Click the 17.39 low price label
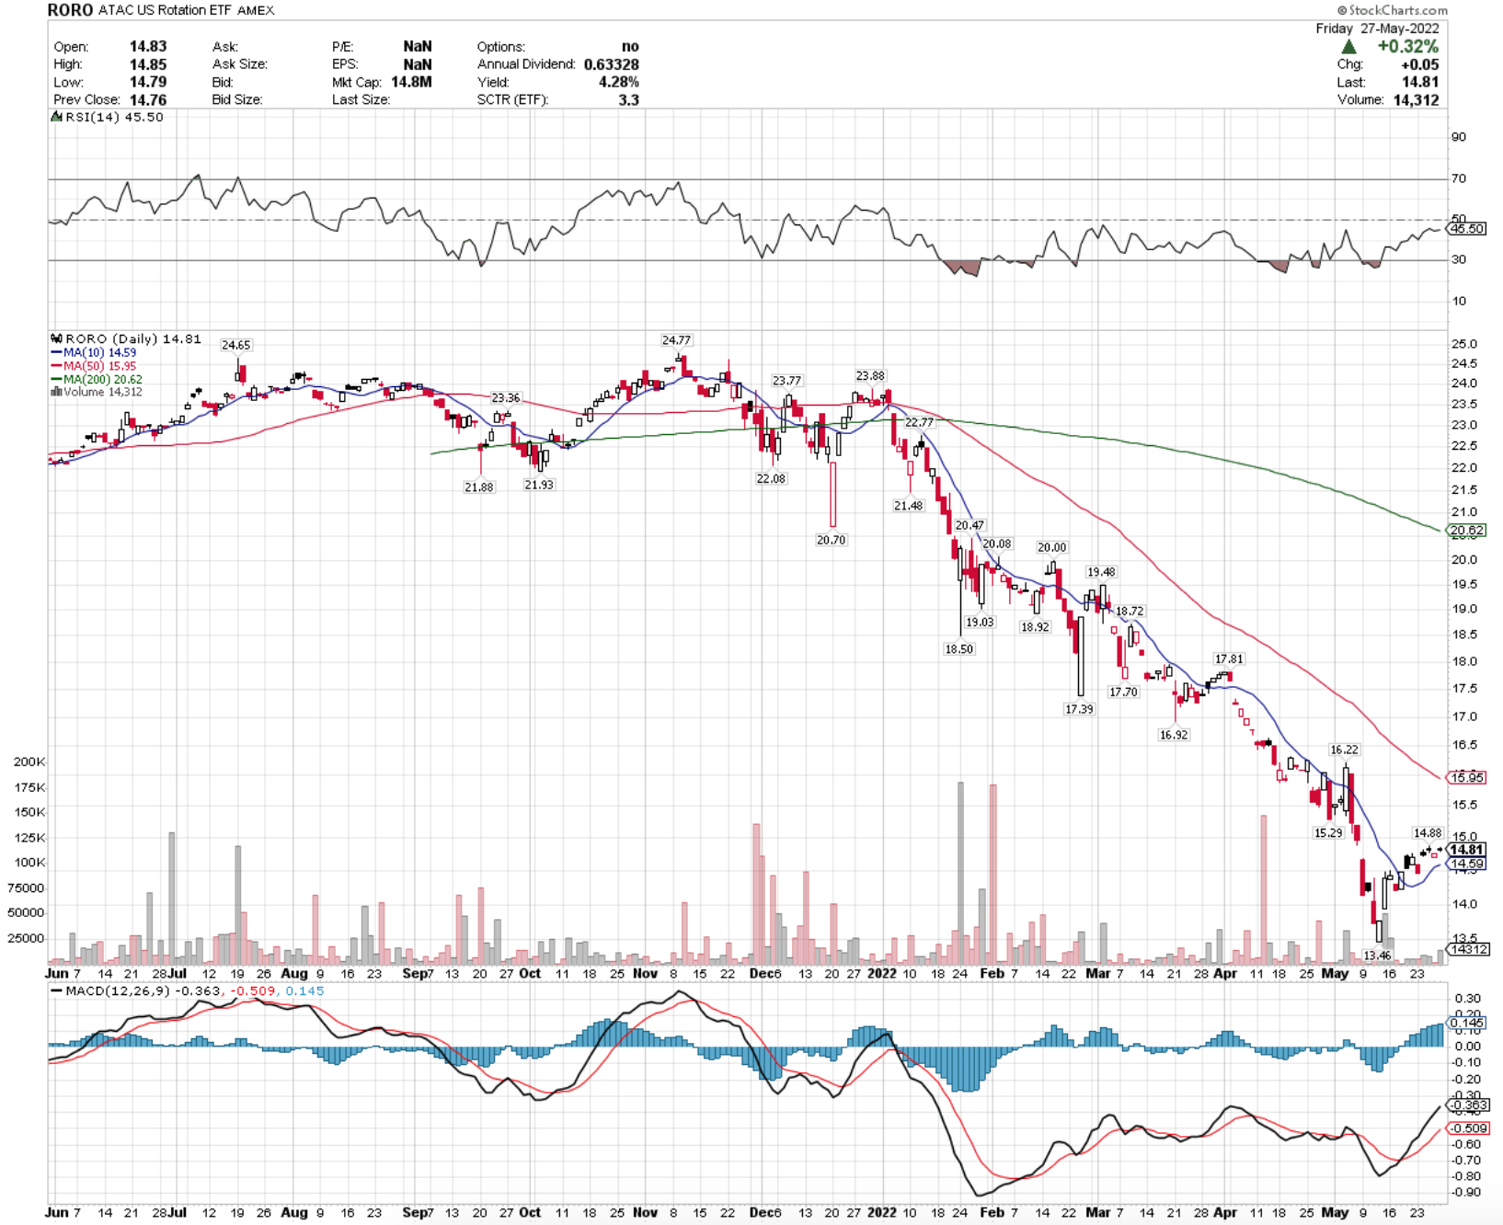The height and width of the screenshot is (1225, 1503). pos(1079,709)
